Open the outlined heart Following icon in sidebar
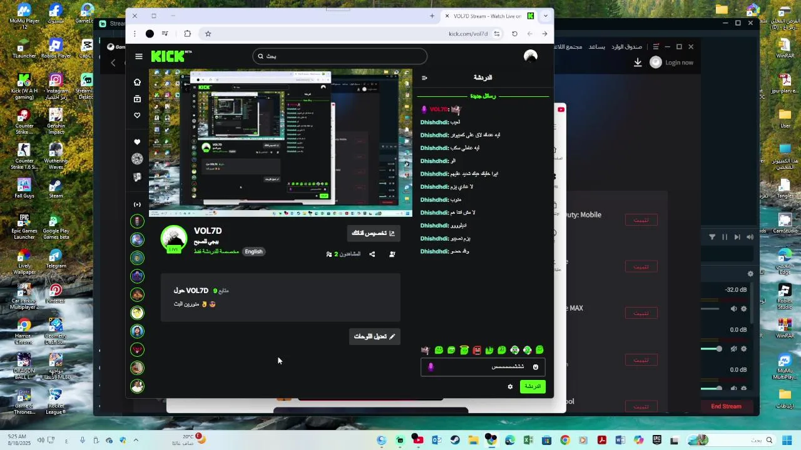Image resolution: width=801 pixels, height=450 pixels. (x=137, y=116)
